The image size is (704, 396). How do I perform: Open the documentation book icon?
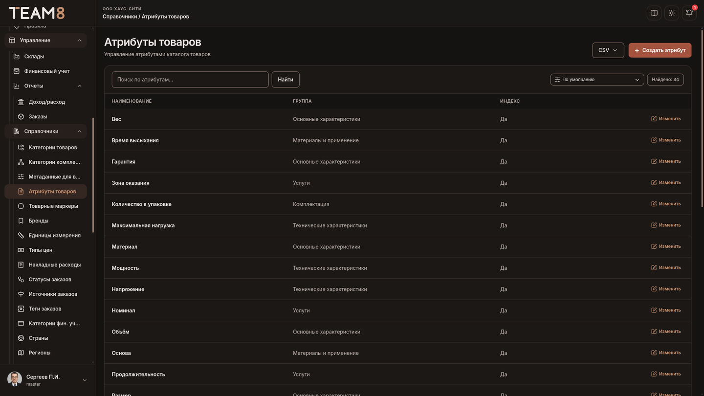[x=654, y=13]
